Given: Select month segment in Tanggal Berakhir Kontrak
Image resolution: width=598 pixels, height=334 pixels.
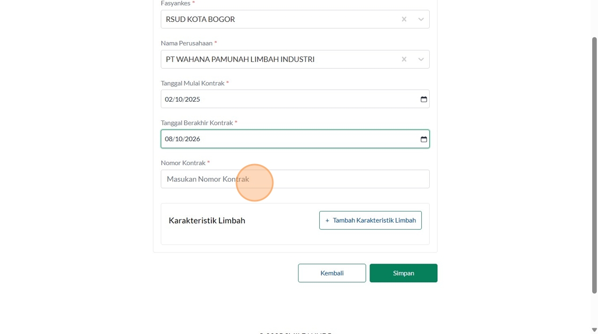Looking at the screenshot, I should tap(178, 139).
